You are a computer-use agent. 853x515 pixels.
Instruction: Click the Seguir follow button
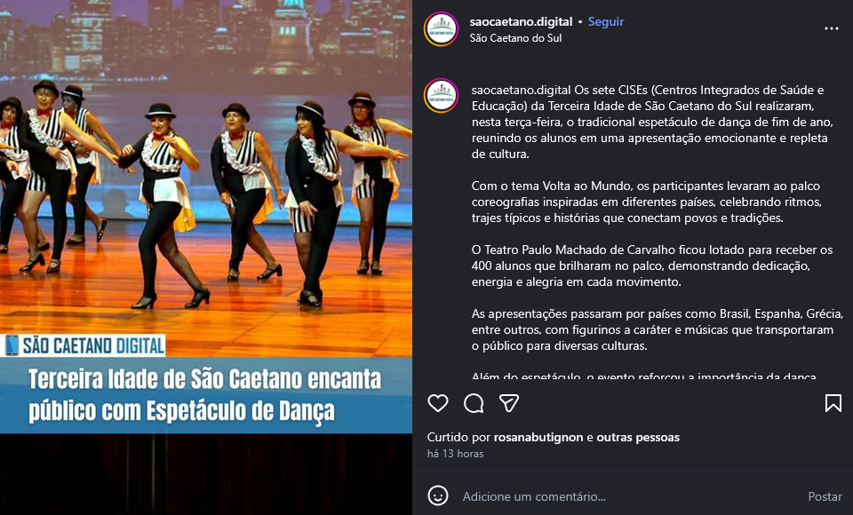[x=606, y=21]
